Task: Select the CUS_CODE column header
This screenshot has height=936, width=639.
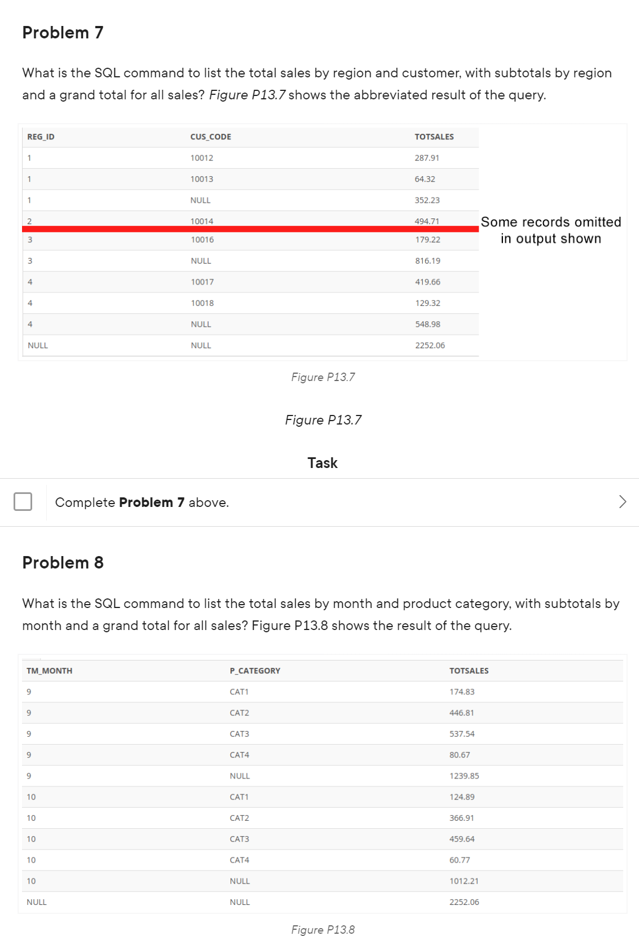Action: 210,136
